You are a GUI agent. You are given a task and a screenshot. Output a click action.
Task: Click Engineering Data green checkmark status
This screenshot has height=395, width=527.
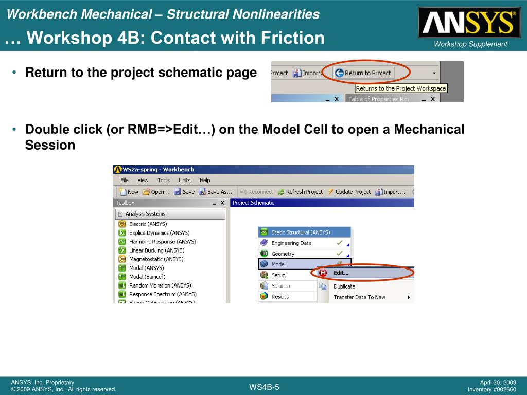coord(340,243)
